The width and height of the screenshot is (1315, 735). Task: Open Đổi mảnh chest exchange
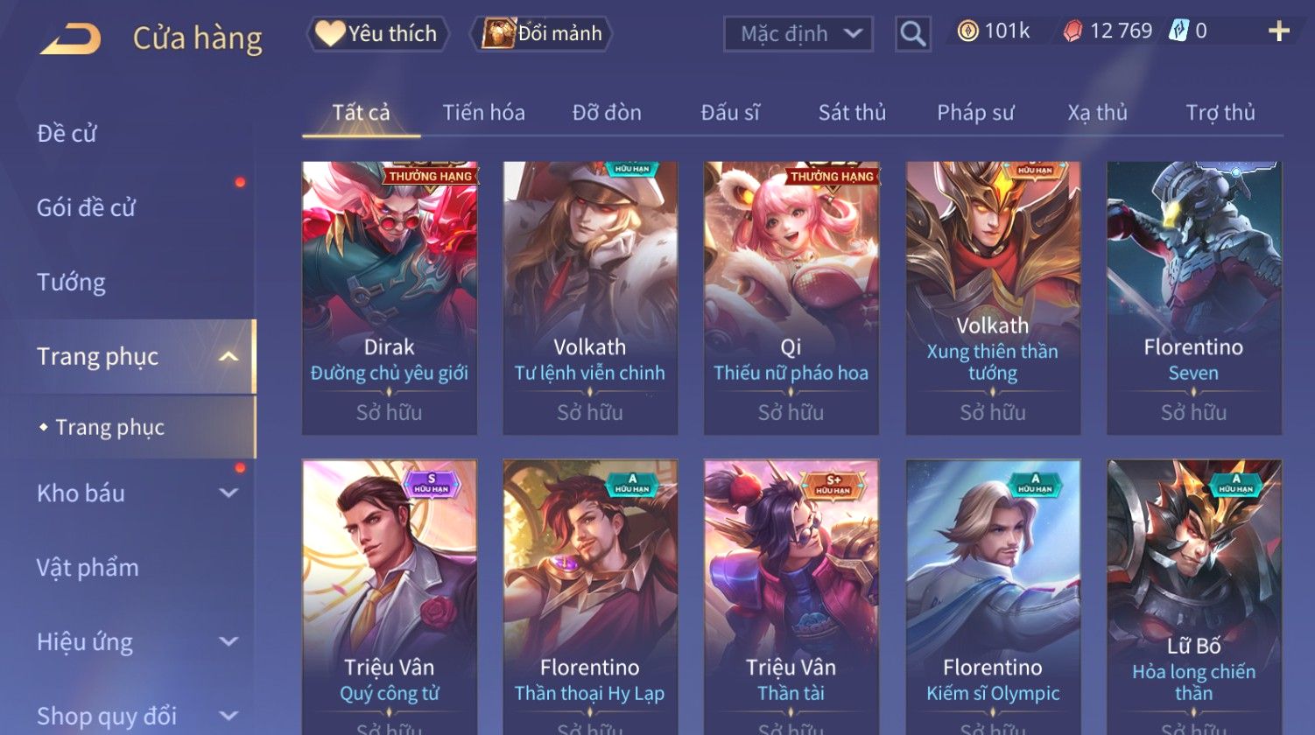541,34
